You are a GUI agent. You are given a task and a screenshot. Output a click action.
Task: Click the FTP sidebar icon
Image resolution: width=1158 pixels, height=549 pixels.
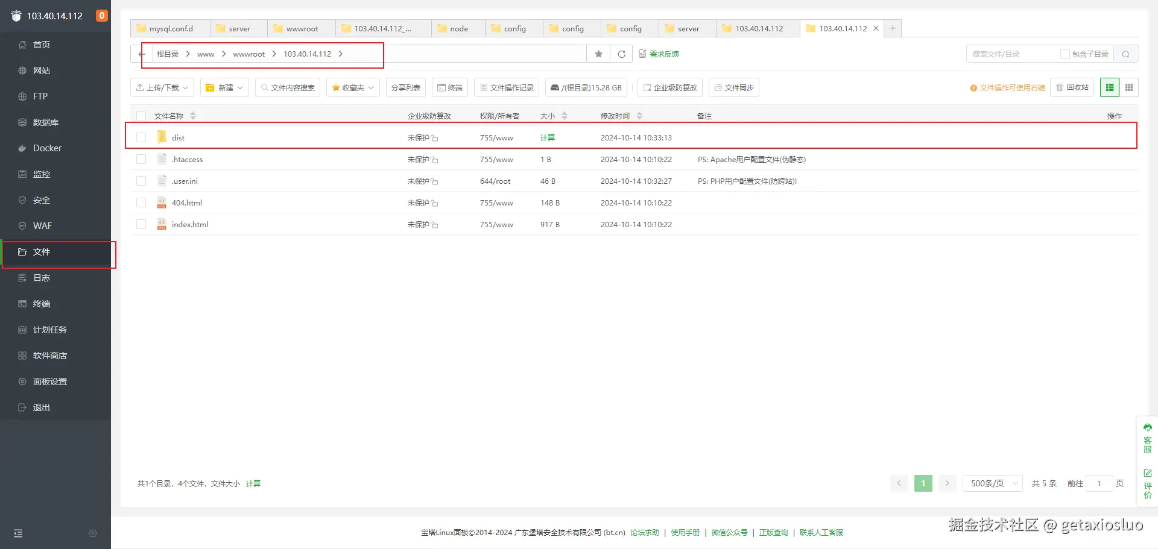22,96
